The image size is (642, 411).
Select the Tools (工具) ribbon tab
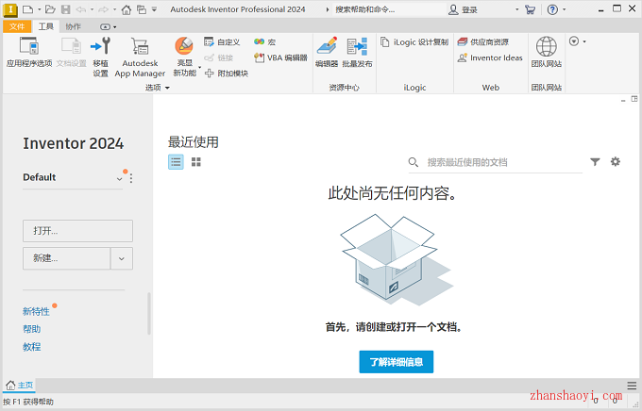pyautogui.click(x=46, y=26)
